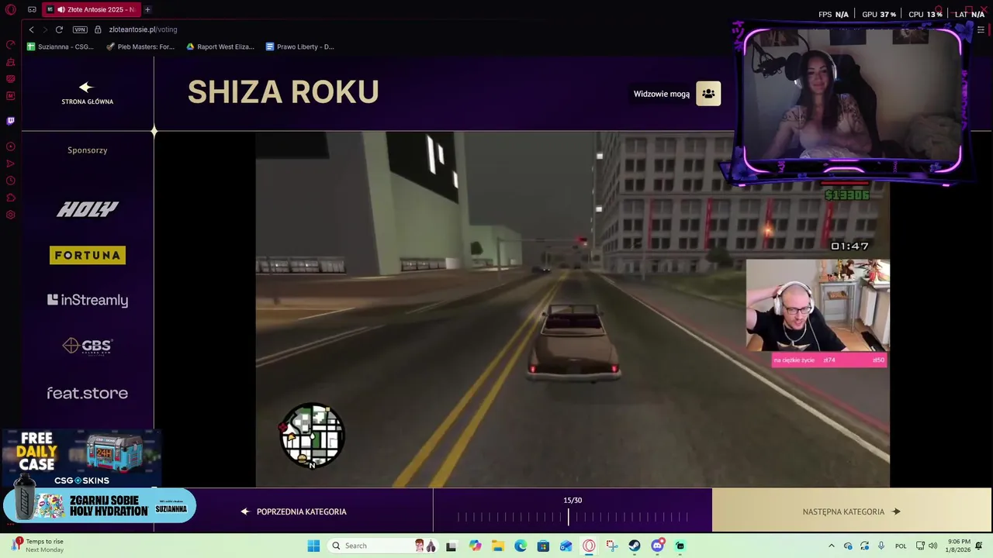
Task: Open the GBS sponsor logo
Action: (88, 346)
